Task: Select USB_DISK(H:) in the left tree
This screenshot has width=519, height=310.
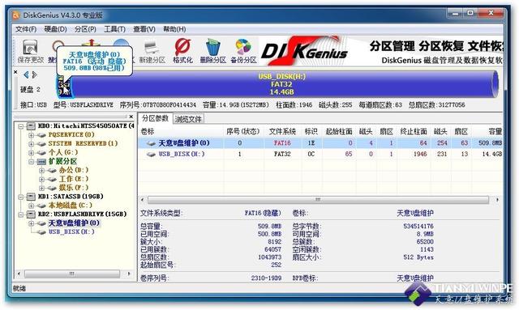Action: pos(71,231)
